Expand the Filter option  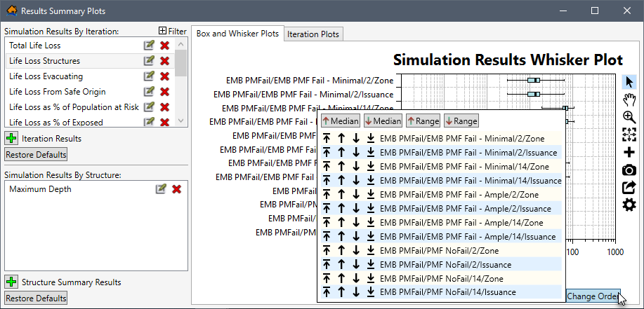pyautogui.click(x=173, y=31)
